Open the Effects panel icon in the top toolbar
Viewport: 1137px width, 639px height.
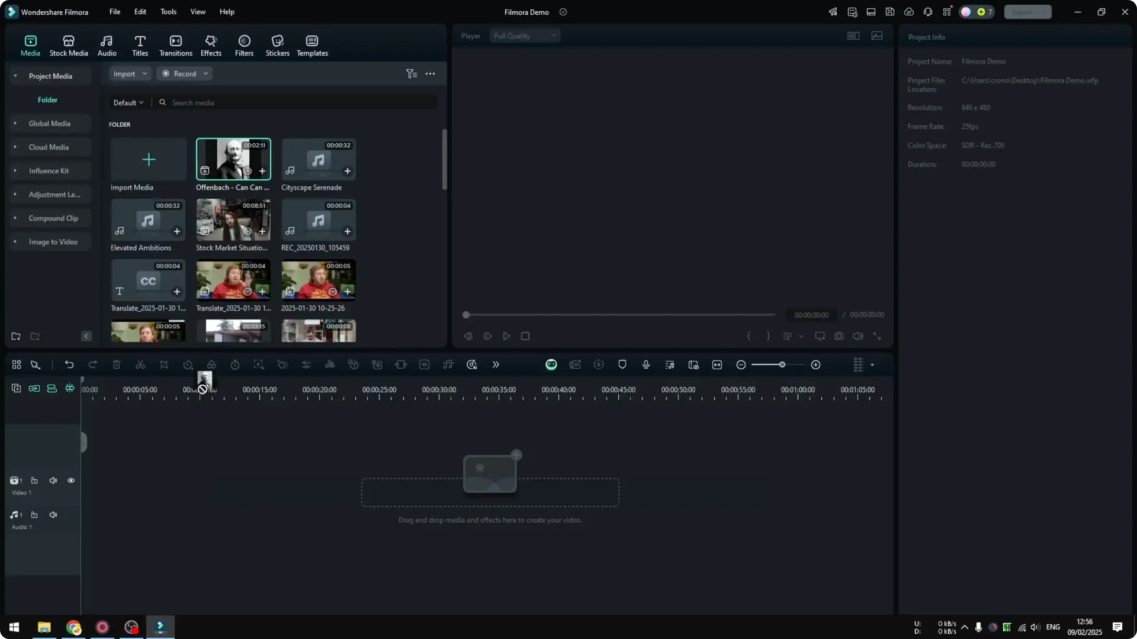coord(211,44)
